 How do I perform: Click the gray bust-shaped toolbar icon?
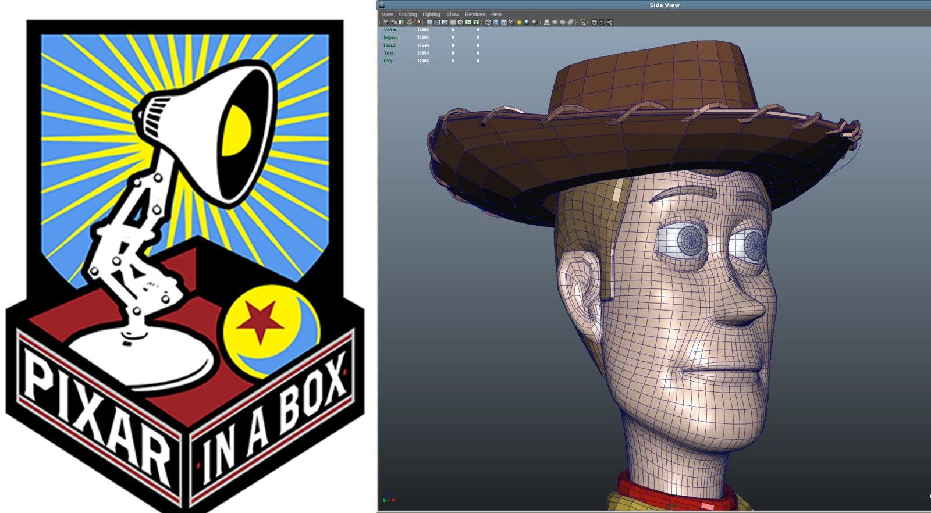pyautogui.click(x=547, y=22)
